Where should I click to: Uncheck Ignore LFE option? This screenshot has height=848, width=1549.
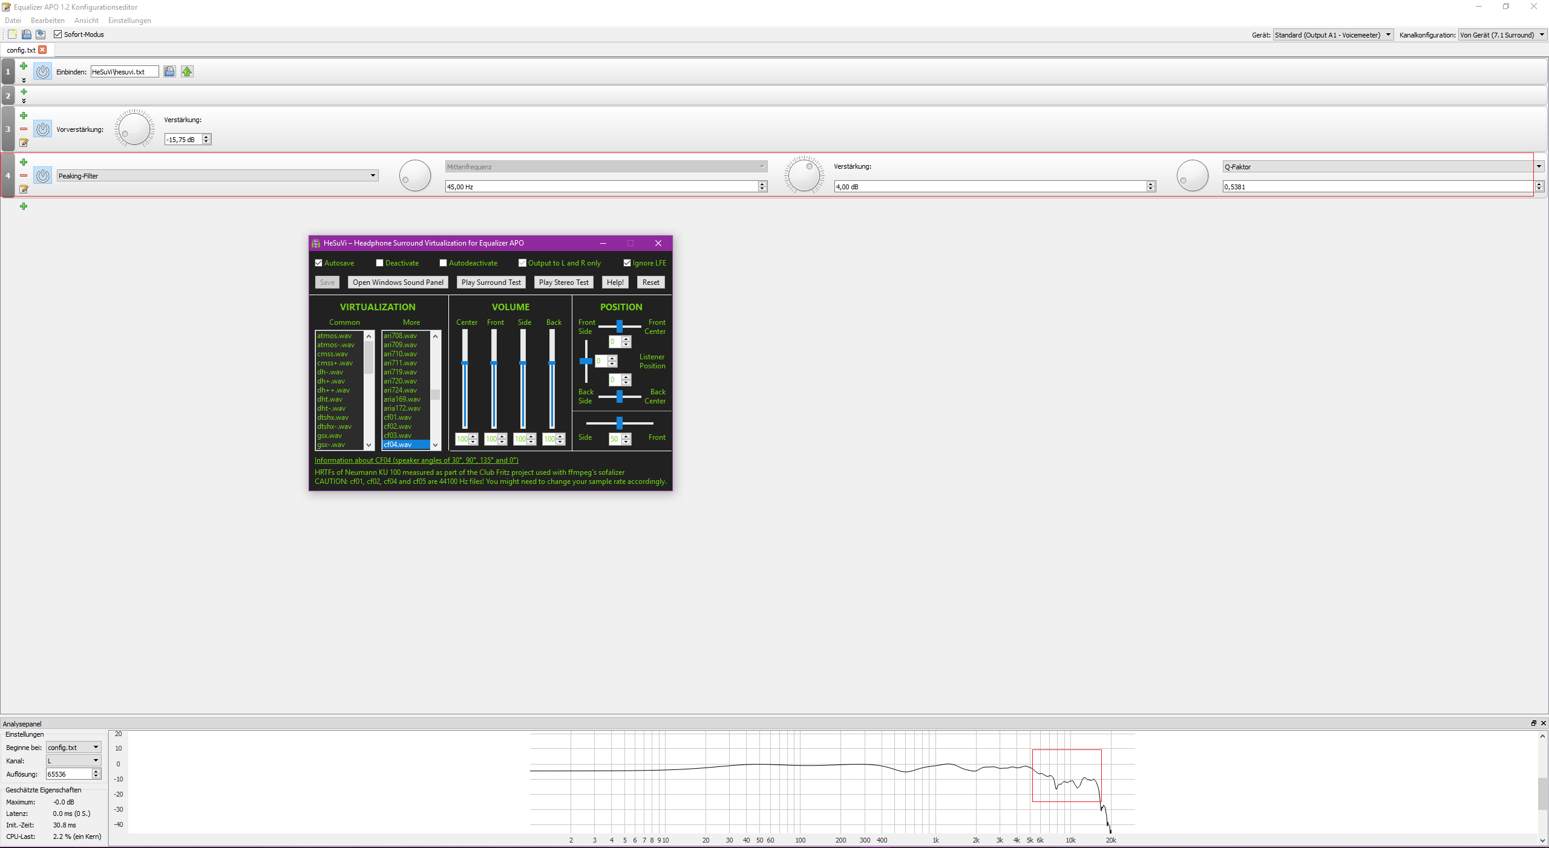tap(627, 263)
